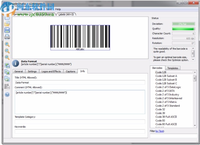
Task: Click barcode list scroll up arrow
Action: tap(195, 72)
